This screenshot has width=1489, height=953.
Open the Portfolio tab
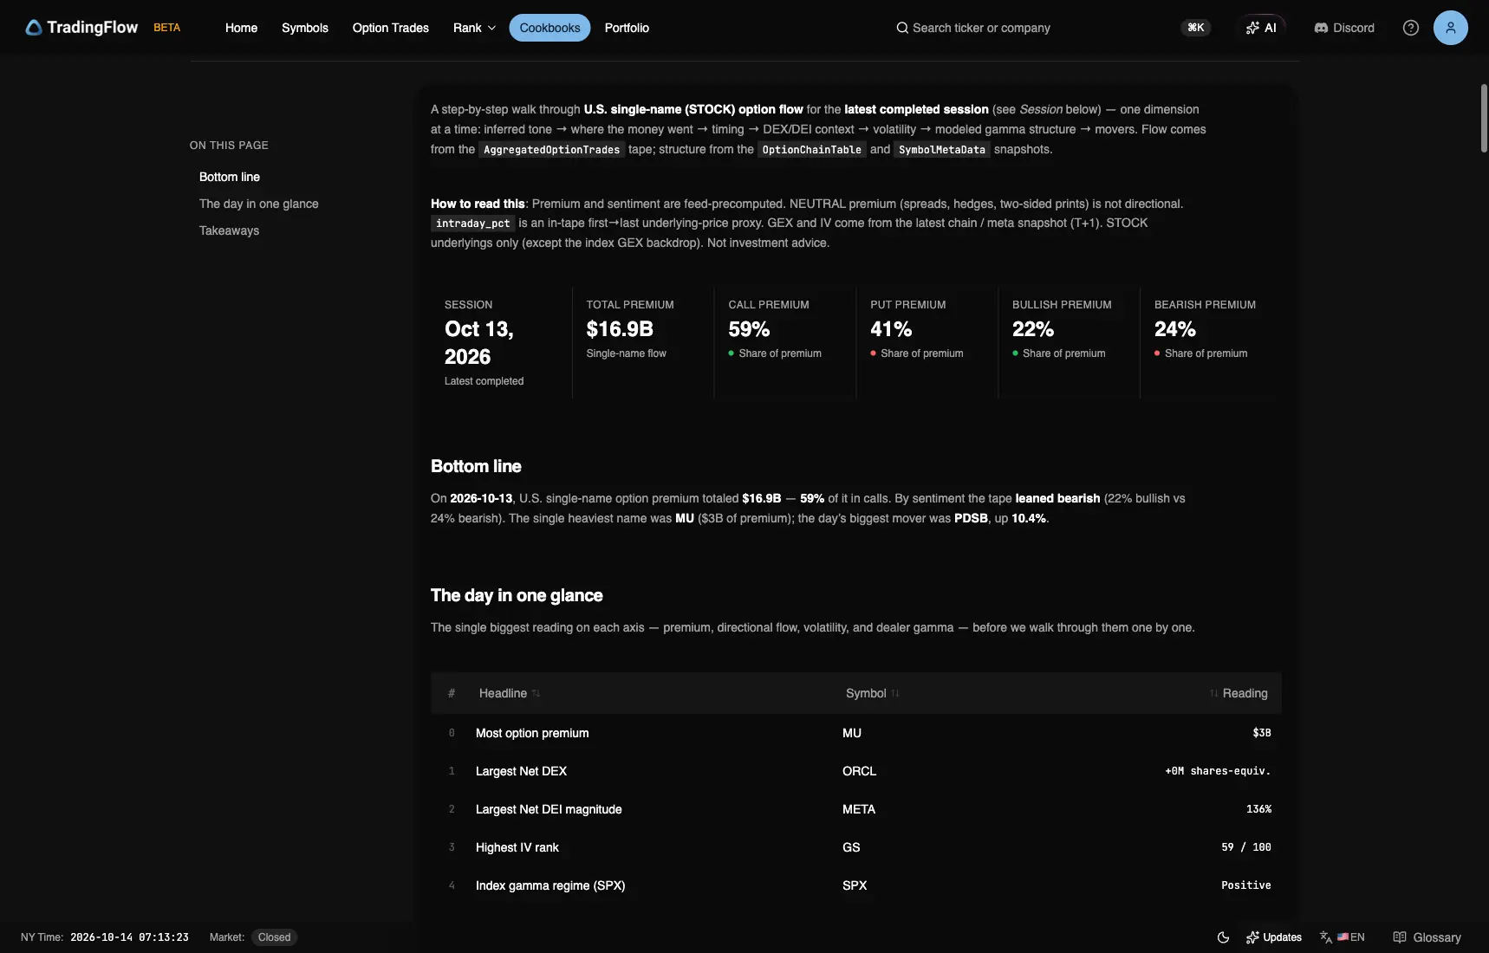click(627, 28)
